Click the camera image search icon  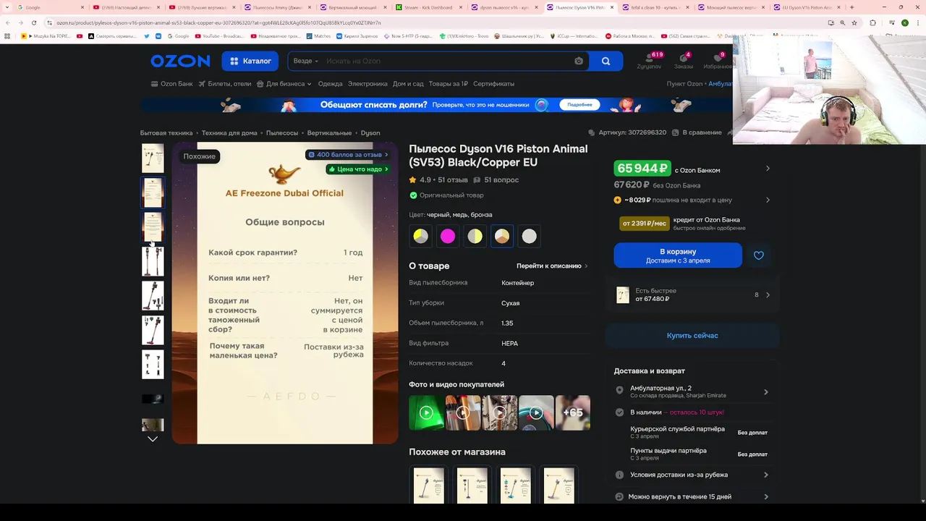579,62
